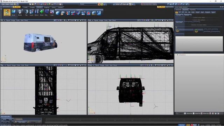Adjust the animation speed slider
The image size is (224, 126).
28,119
